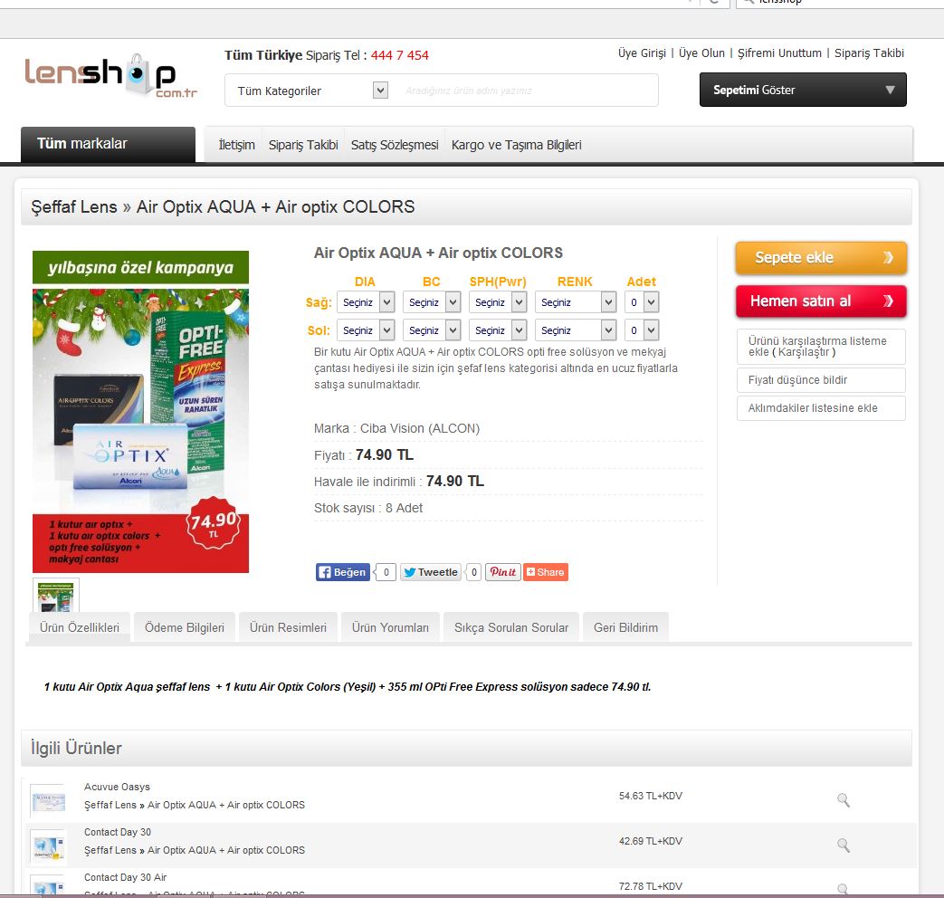The height and width of the screenshot is (898, 944).
Task: Open Sol RENK dropdown
Action: [576, 330]
